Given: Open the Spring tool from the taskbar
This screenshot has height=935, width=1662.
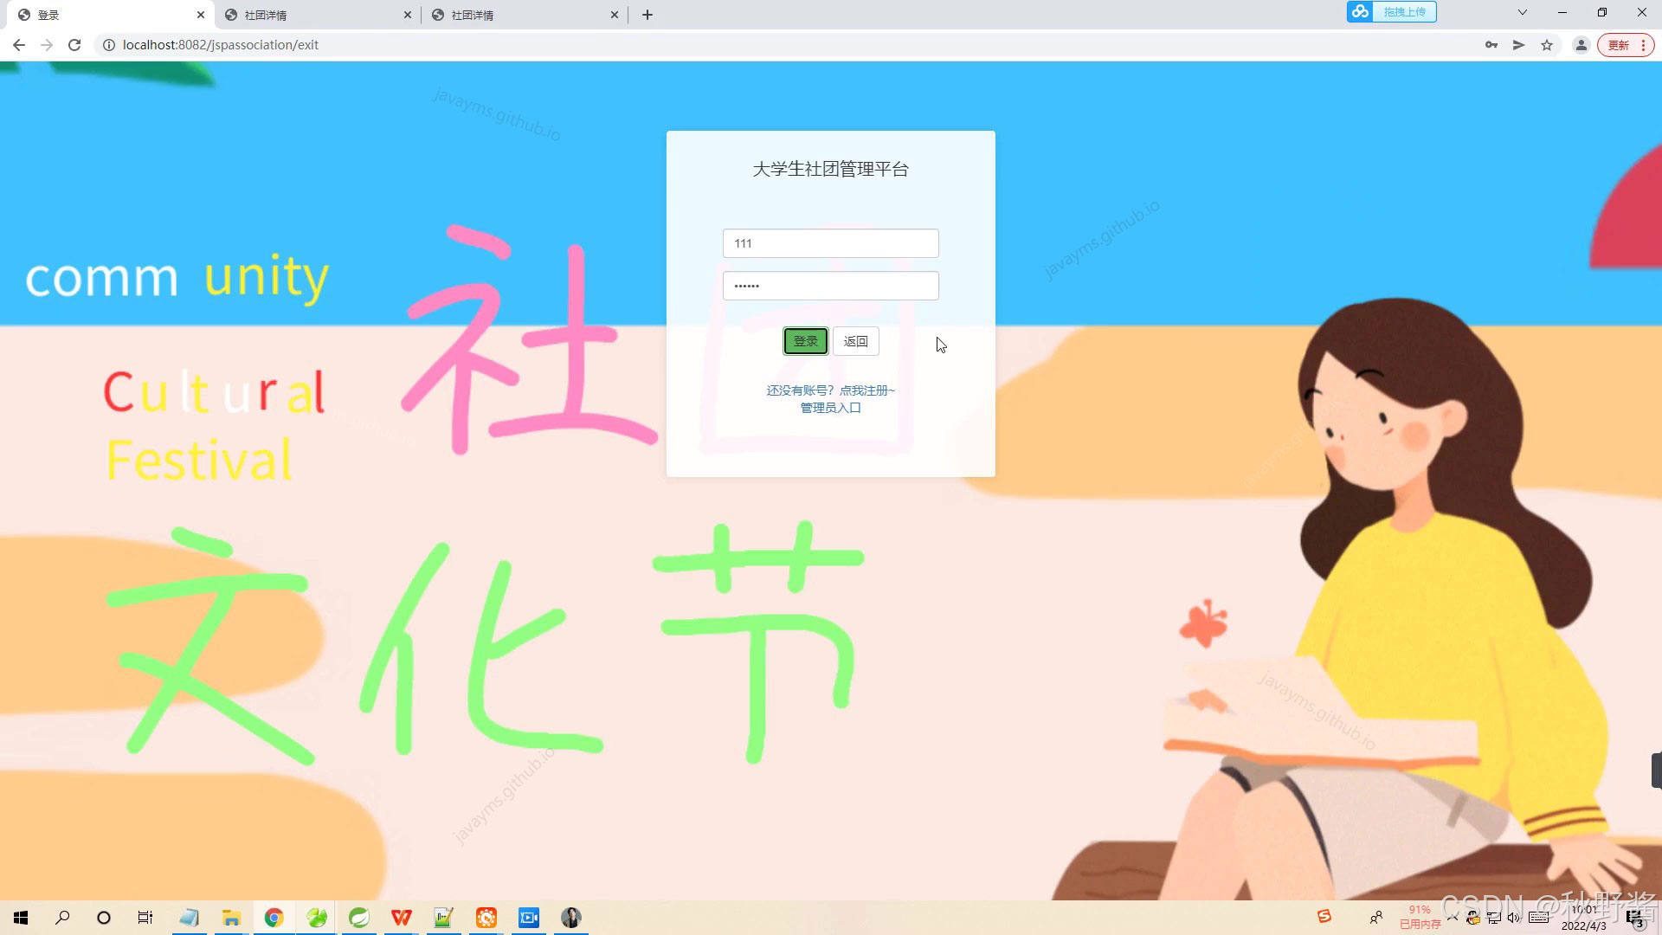Looking at the screenshot, I should [x=359, y=917].
